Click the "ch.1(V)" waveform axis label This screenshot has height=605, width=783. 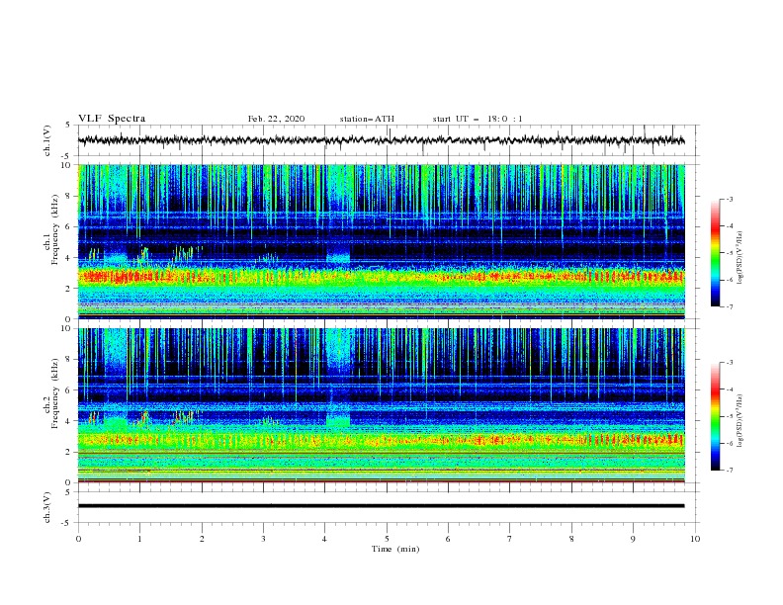tap(47, 140)
